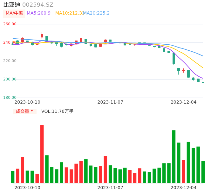This screenshot has height=192, width=218.
Task: Click the stock code 002594.SZ
Action: click(x=38, y=5)
